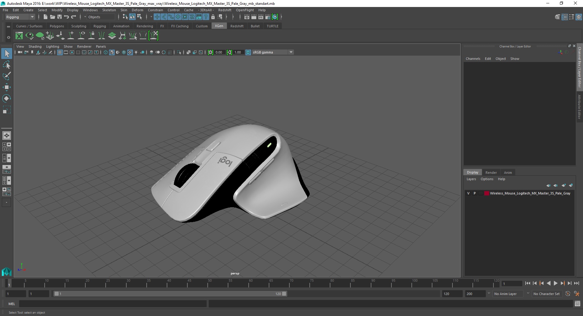
Task: Select Wireless_Mouse_Logitech_MX_Master_3S_Pale_Gray layer
Action: 530,193
